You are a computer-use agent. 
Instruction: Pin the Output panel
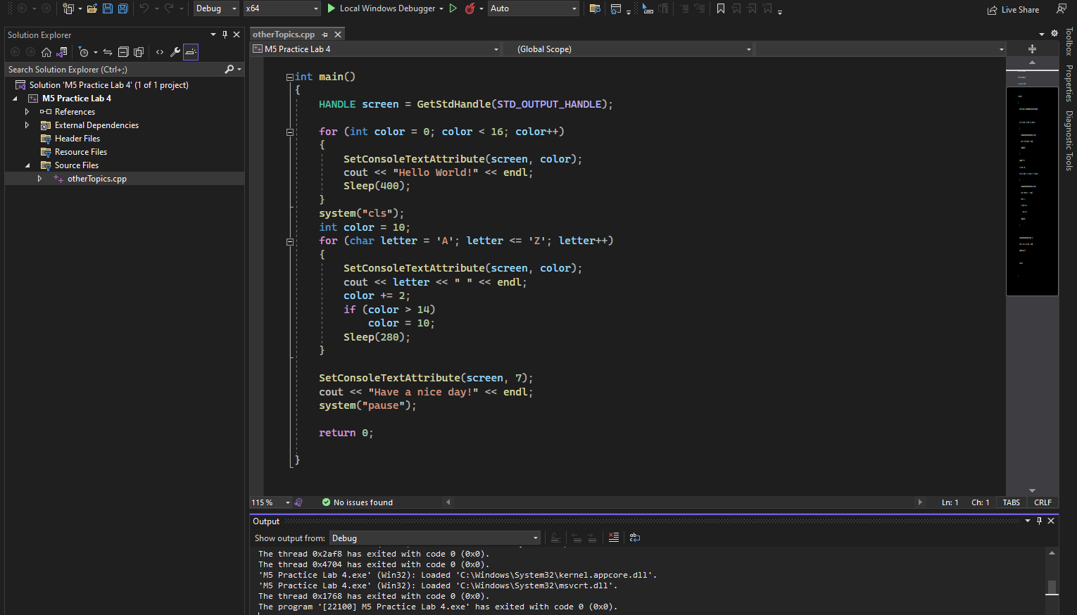pos(1039,521)
